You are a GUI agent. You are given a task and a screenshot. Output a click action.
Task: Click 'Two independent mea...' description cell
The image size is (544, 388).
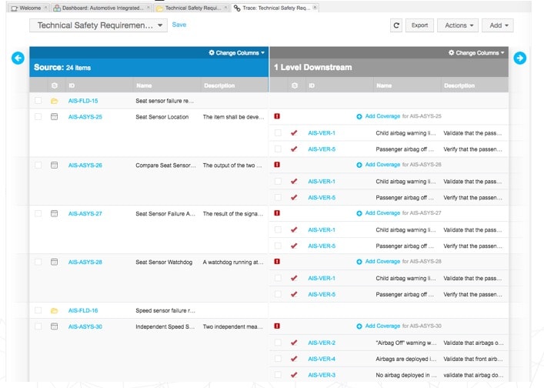233,326
